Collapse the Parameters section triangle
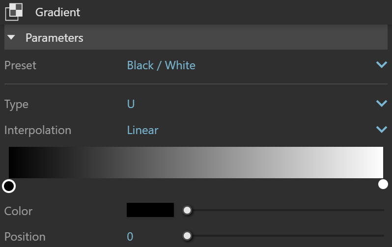The width and height of the screenshot is (392, 247). 11,37
